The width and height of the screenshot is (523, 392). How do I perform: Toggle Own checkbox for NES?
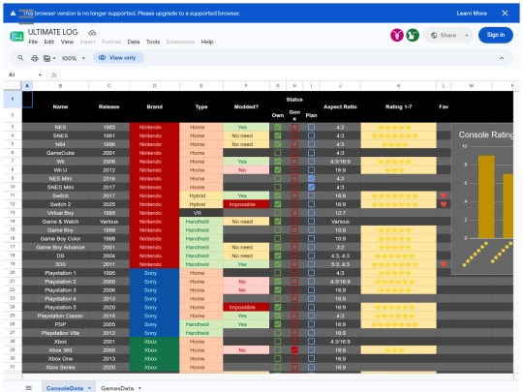coord(278,127)
